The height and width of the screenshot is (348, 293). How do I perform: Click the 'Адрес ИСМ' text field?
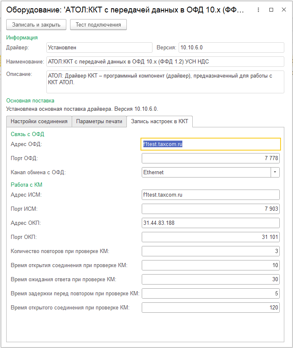click(x=211, y=195)
